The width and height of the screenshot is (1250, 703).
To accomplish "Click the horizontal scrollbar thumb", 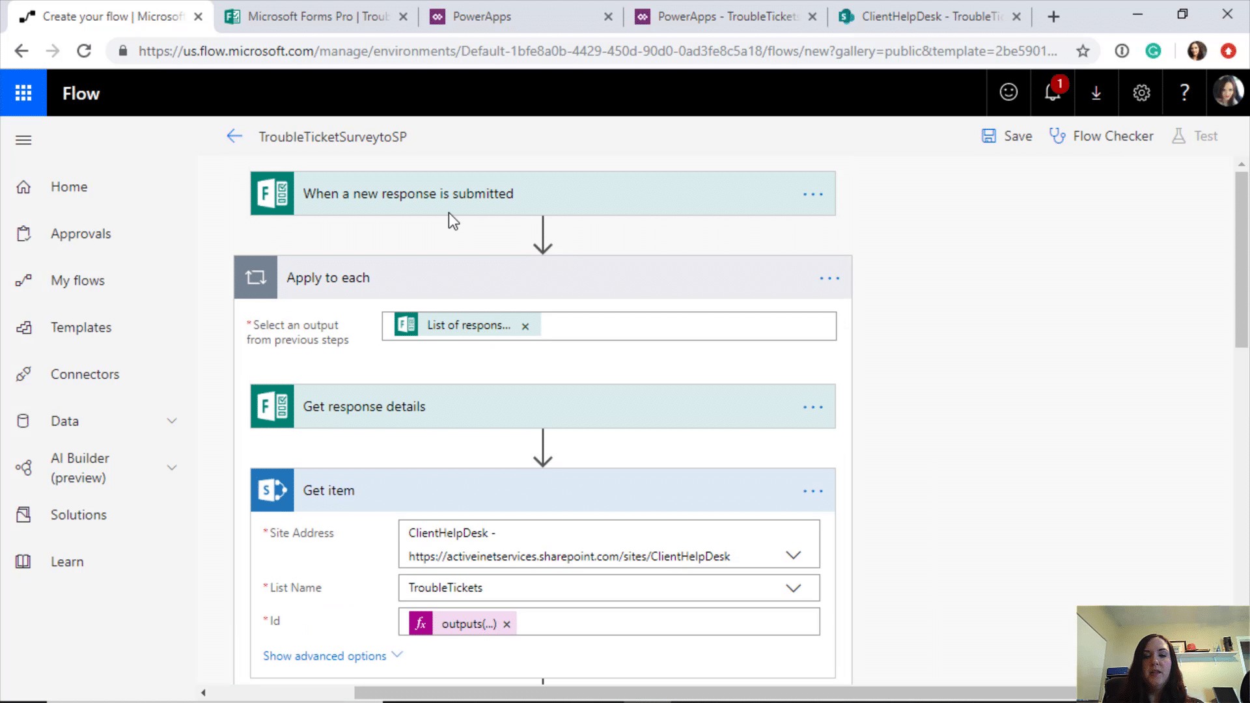I will (715, 693).
